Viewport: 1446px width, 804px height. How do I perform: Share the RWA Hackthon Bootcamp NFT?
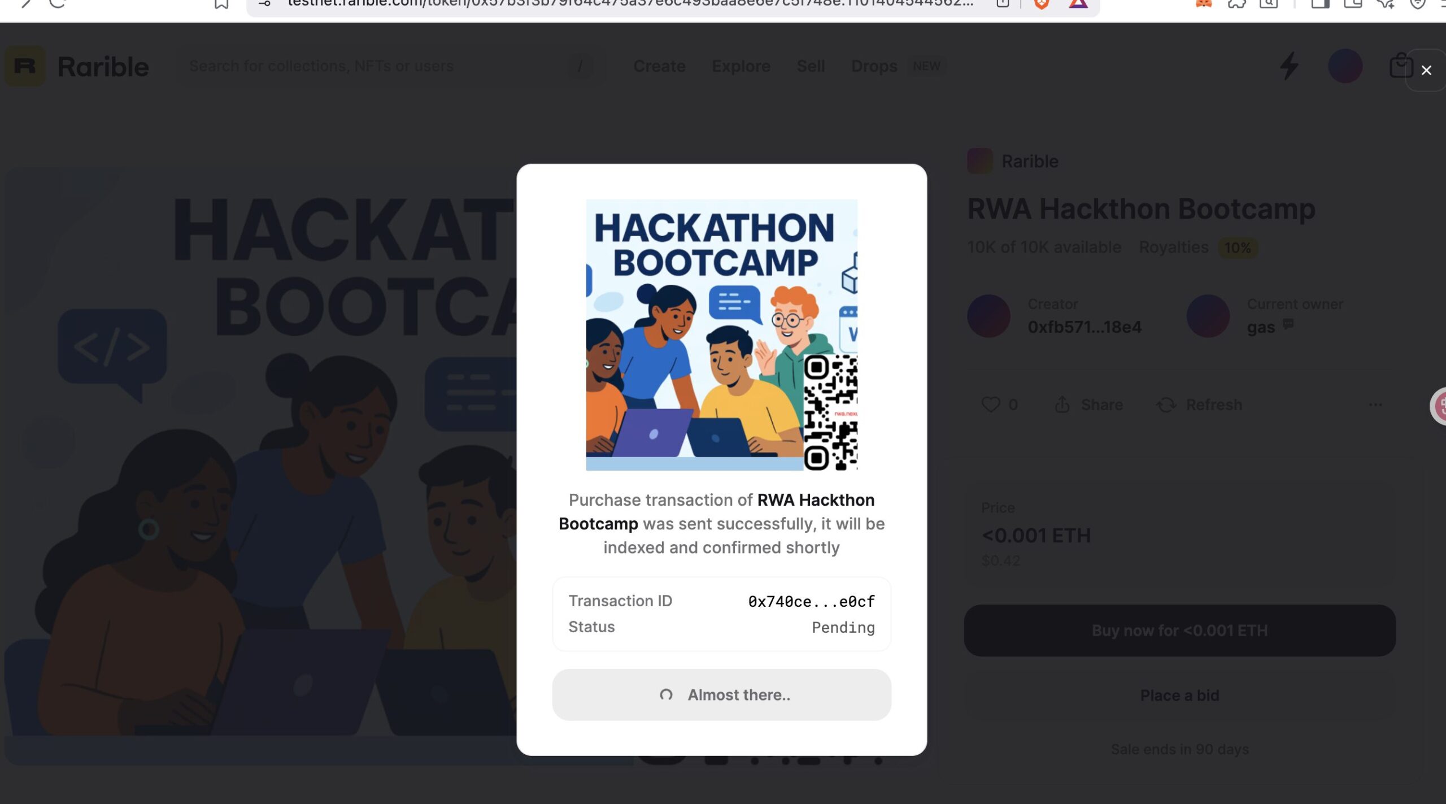tap(1088, 405)
